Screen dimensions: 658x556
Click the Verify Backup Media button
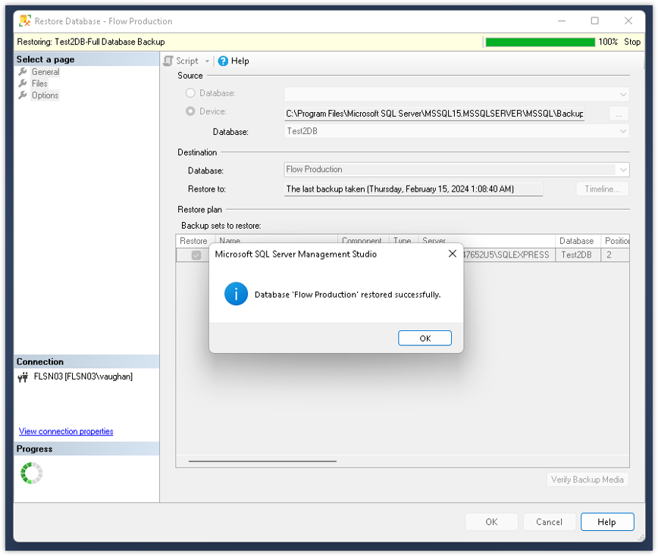click(587, 479)
